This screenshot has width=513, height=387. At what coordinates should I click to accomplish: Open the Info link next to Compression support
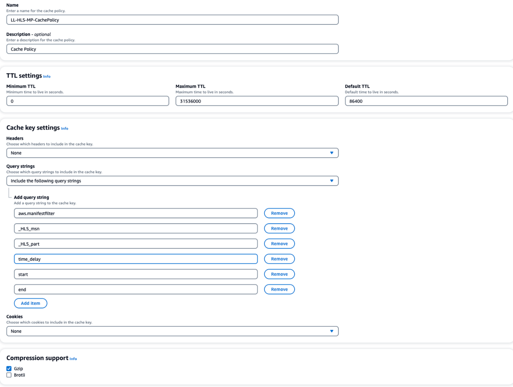(73, 359)
